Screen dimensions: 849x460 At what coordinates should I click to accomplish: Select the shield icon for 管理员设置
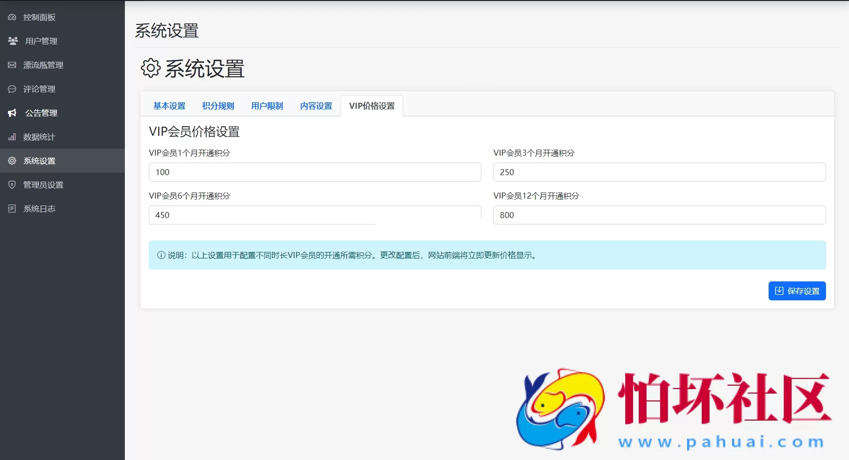click(x=12, y=185)
